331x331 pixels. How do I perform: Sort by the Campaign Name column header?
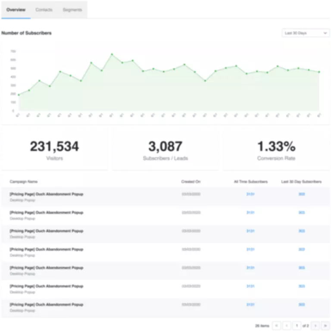click(x=23, y=182)
